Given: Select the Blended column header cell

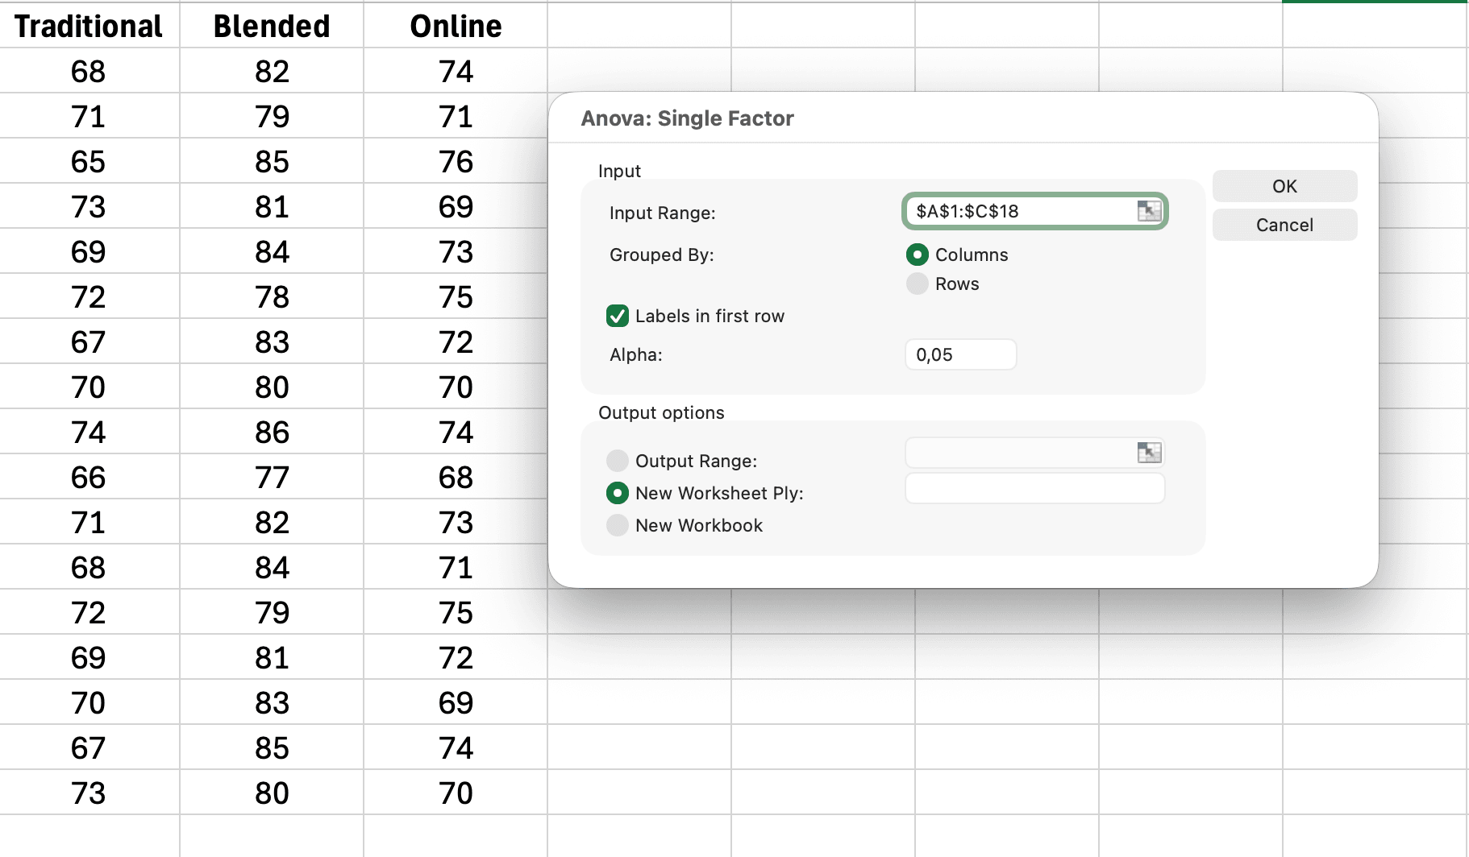Looking at the screenshot, I should coord(272,25).
